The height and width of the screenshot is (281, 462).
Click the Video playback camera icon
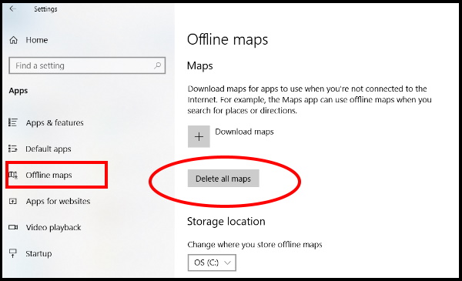[13, 227]
